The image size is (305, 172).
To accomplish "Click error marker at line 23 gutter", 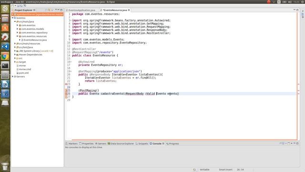I will 66,84.
